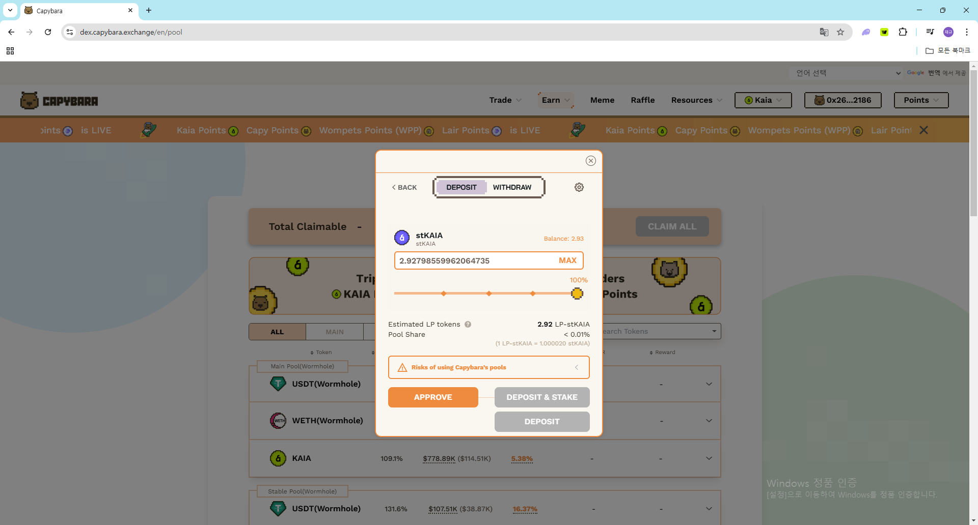This screenshot has width=978, height=525.
Task: Open Chrome three-dot menu
Action: click(966, 32)
